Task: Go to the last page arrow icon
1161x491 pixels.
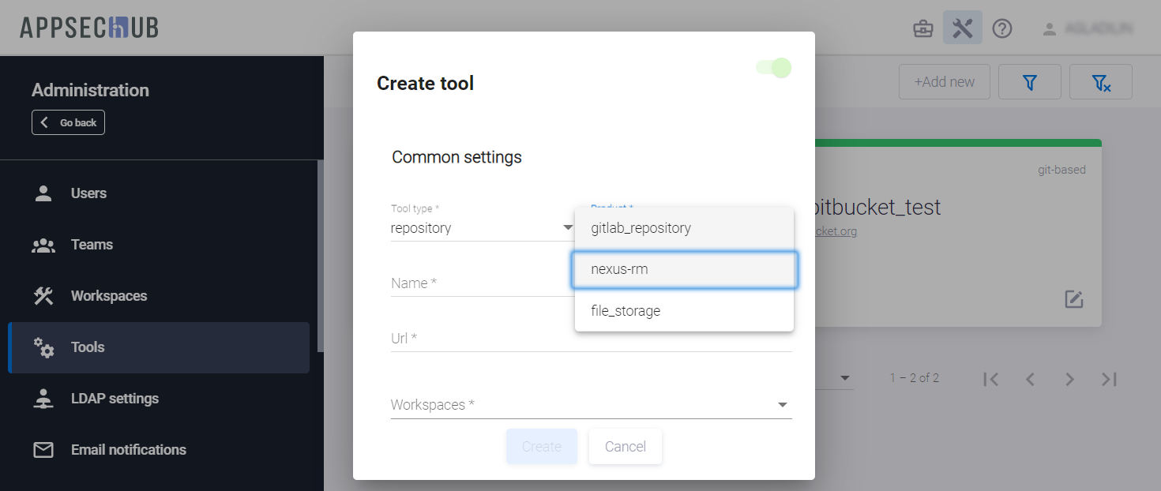Action: [1109, 379]
